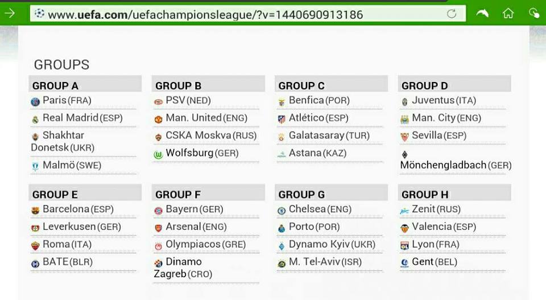546x300 pixels.
Task: Click the Barcelona club crest
Action: point(35,211)
